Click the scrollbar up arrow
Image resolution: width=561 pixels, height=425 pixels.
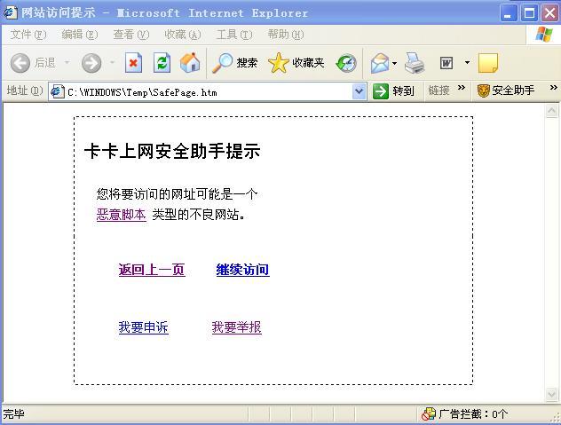pyautogui.click(x=551, y=111)
